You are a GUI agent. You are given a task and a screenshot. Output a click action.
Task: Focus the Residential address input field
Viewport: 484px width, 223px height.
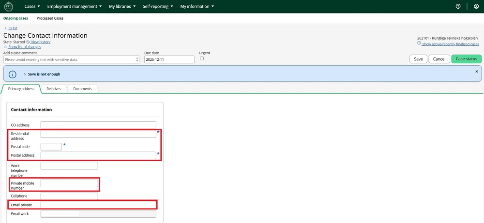point(98,134)
